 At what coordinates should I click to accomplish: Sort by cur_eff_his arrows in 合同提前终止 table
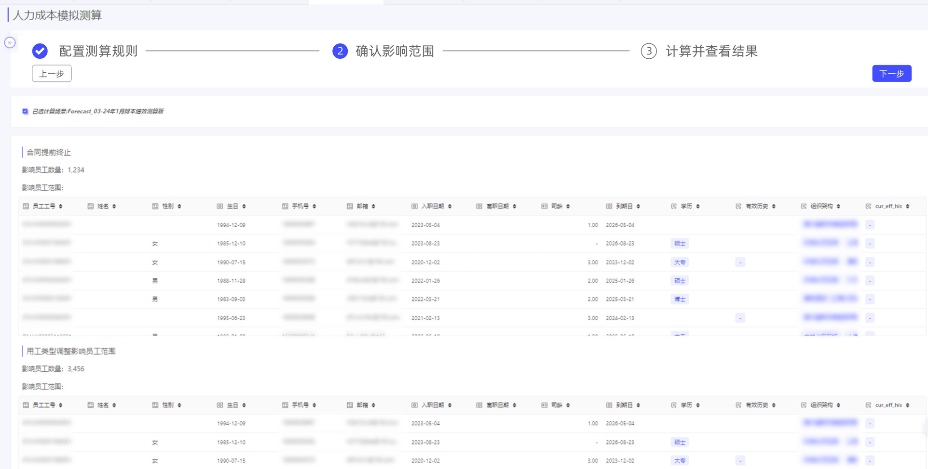click(908, 206)
